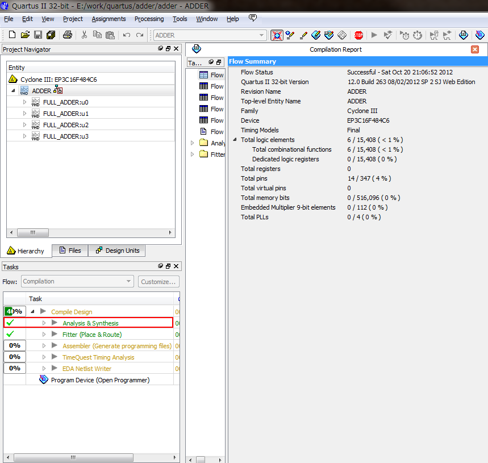
Task: Collapse the ADDER top-level entity
Action: pos(13,90)
